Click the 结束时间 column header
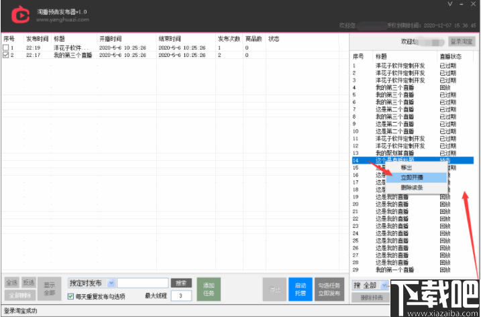The width and height of the screenshot is (481, 317). coord(170,39)
